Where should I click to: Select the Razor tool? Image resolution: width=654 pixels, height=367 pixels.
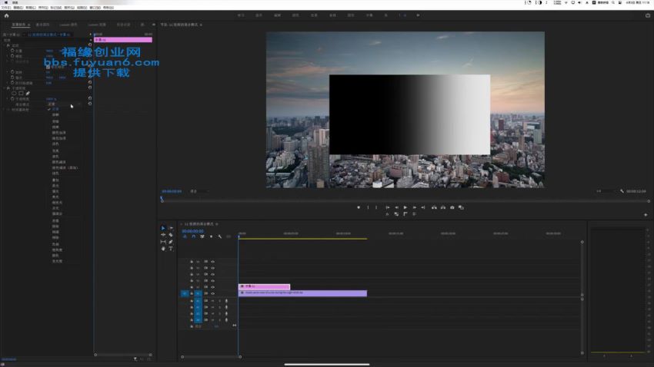click(x=171, y=235)
